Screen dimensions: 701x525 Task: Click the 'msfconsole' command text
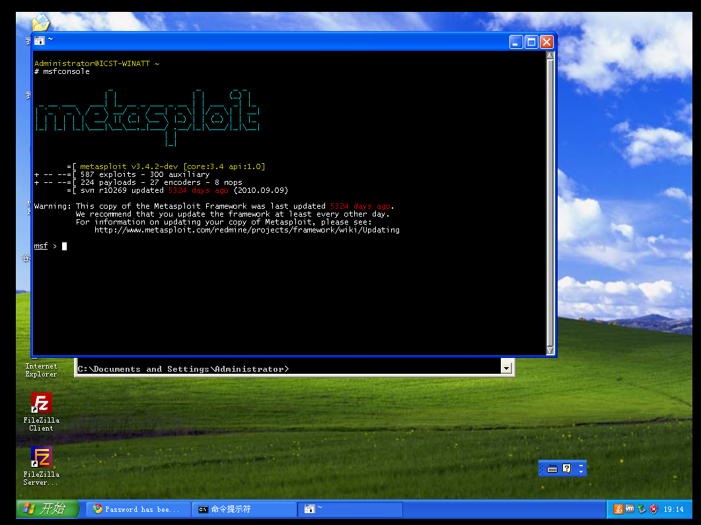click(66, 71)
